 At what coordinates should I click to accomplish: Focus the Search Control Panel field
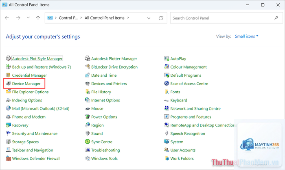[x=226, y=18]
